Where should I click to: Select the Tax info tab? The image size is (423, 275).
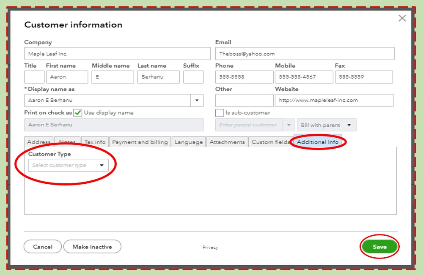click(95, 142)
